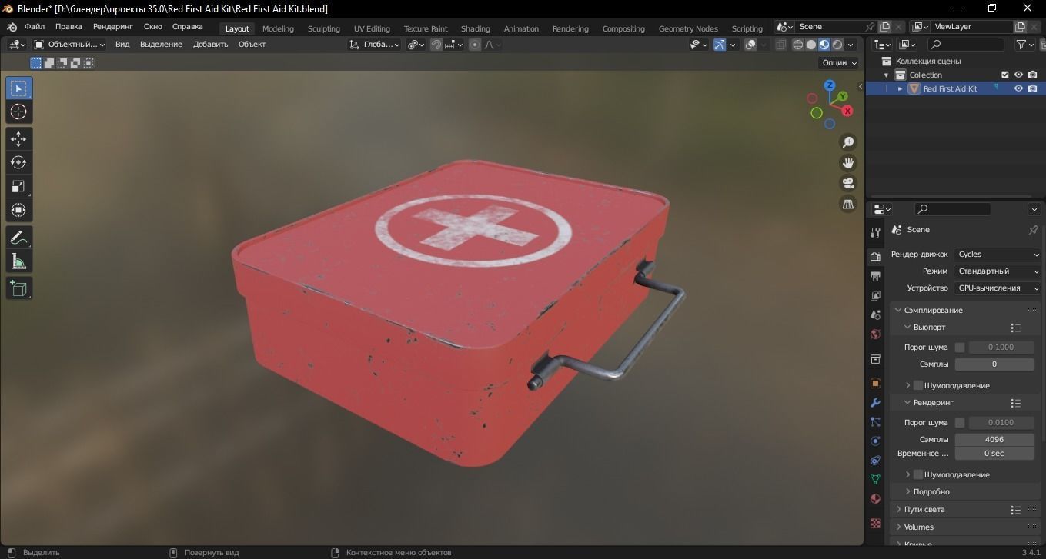Select the Measure tool
This screenshot has height=559, width=1046.
(19, 261)
